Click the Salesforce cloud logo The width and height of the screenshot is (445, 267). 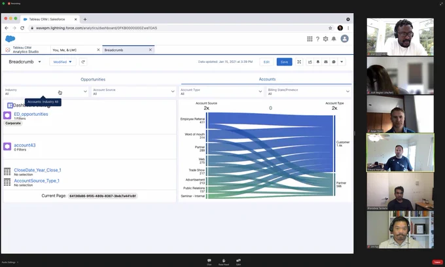click(x=10, y=39)
